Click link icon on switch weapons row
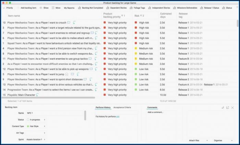Viewport: 240px width, 145px height. pyautogui.click(x=96, y=54)
